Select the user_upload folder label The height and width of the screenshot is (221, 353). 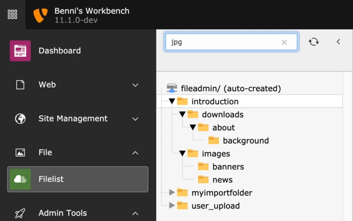pyautogui.click(x=215, y=206)
